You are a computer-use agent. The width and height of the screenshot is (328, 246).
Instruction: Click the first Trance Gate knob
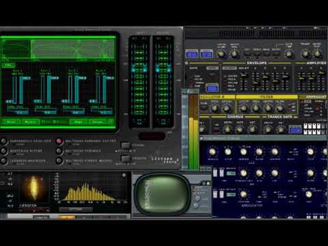coord(268,129)
